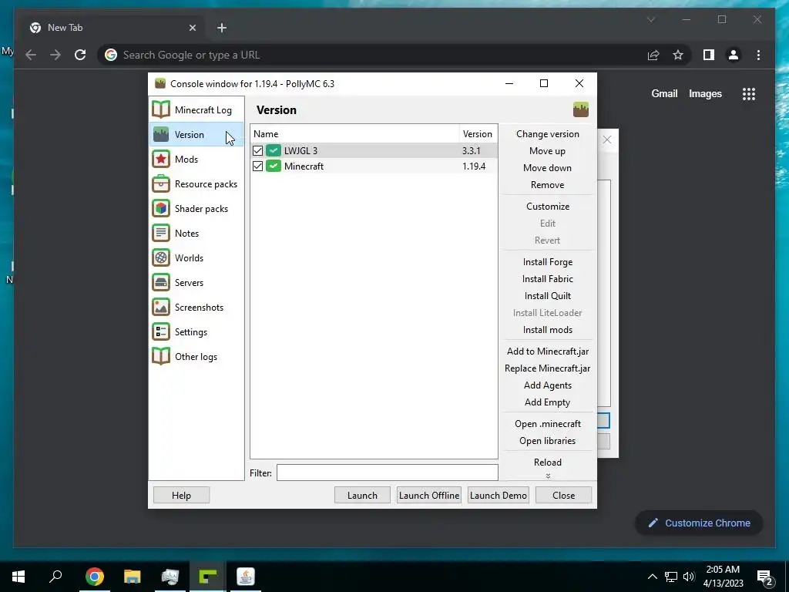This screenshot has width=789, height=592.
Task: Open a new Chrome tab
Action: 222,28
